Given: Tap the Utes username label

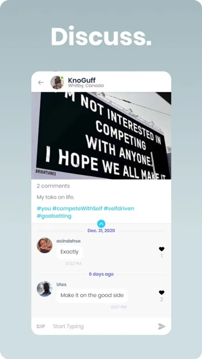Looking at the screenshot, I should (x=61, y=284).
